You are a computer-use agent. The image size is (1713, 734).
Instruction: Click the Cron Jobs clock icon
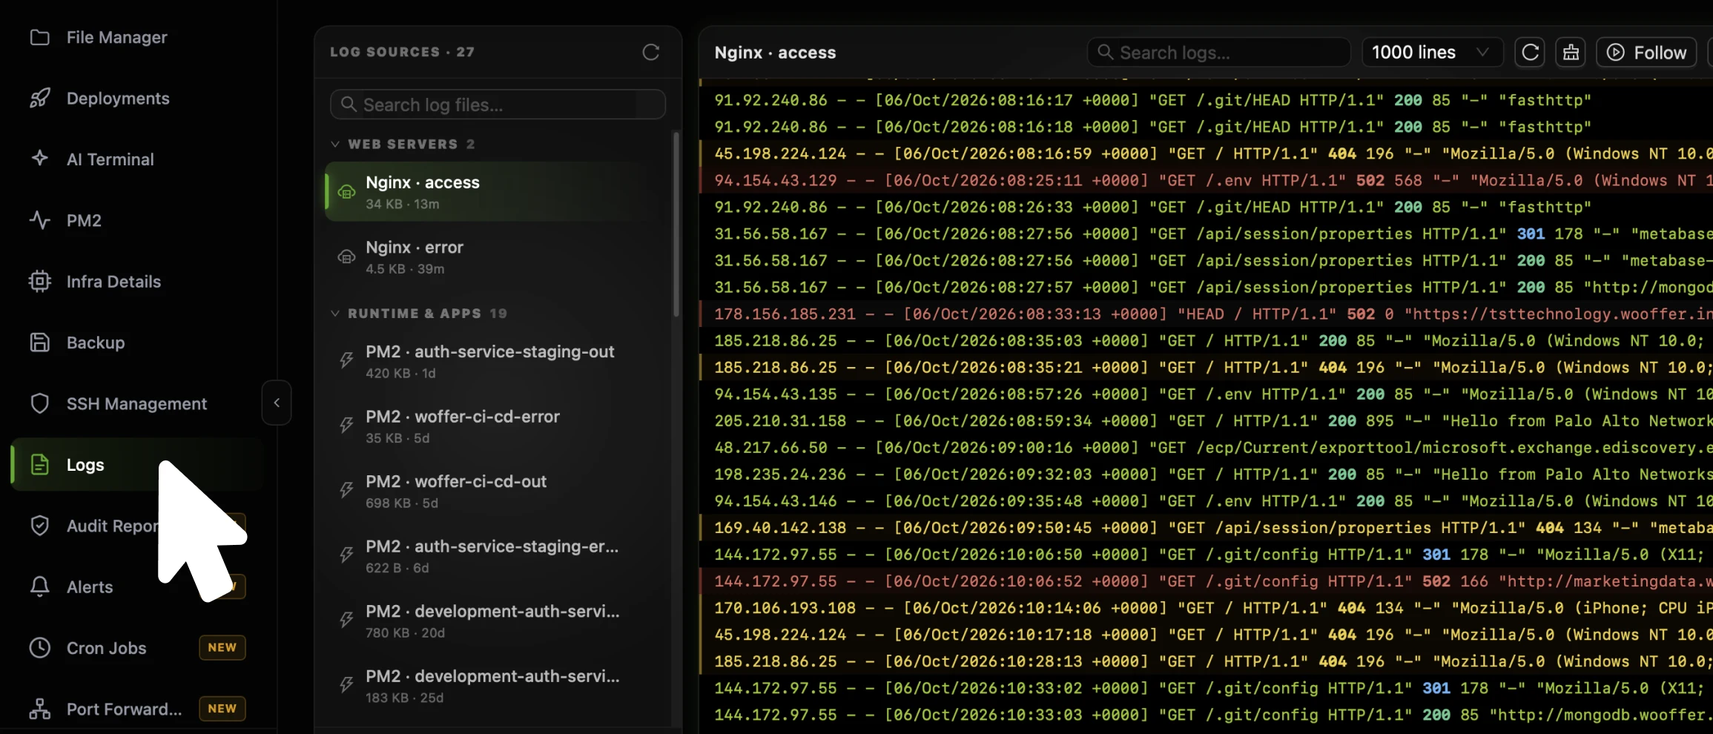[39, 648]
